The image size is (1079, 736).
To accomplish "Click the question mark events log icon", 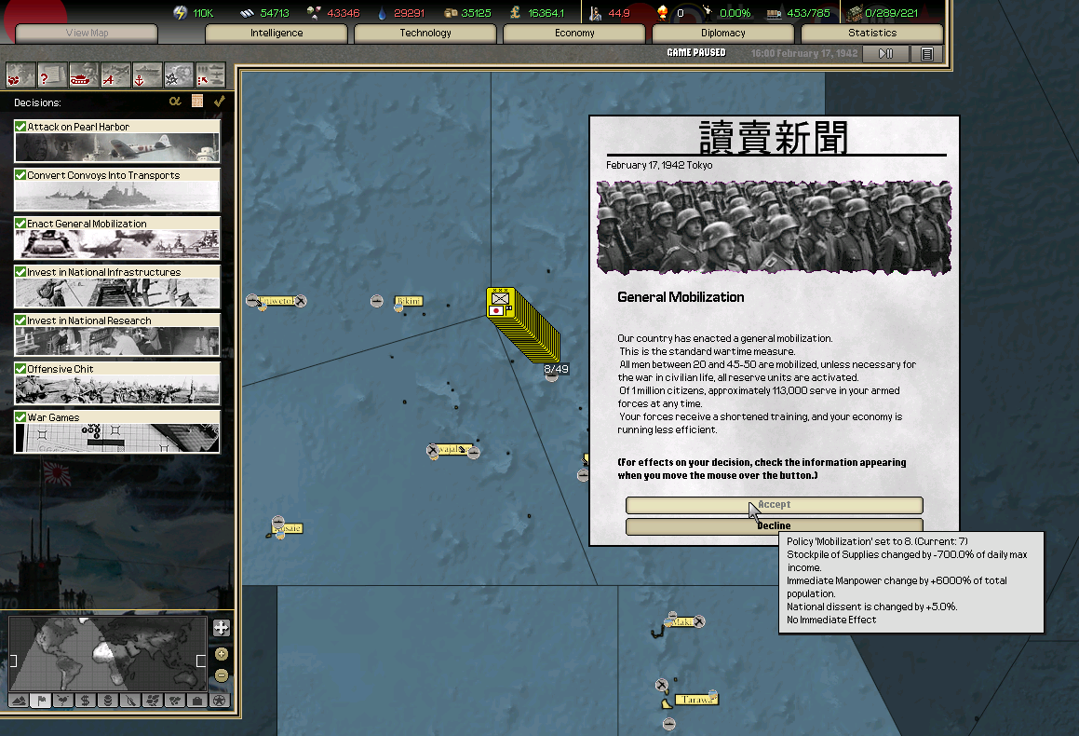I will [52, 75].
